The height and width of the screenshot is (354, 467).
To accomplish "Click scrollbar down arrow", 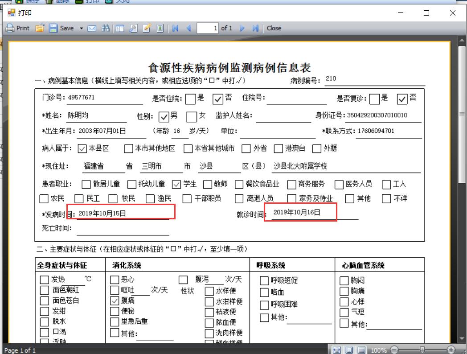I will (462, 339).
